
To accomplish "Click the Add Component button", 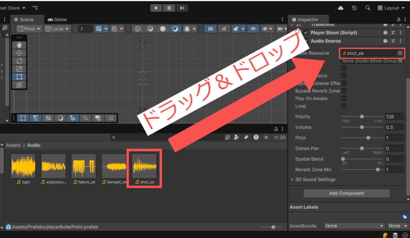I will (x=346, y=193).
